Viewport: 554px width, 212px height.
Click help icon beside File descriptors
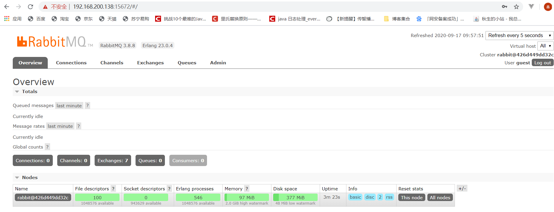coord(113,189)
